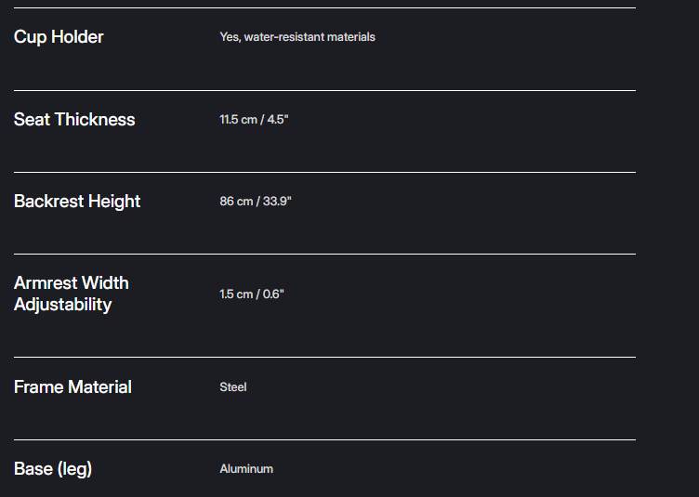Image resolution: width=699 pixels, height=497 pixels.
Task: Click the word 'Thickness' in Seat Thickness
Action: coord(95,119)
